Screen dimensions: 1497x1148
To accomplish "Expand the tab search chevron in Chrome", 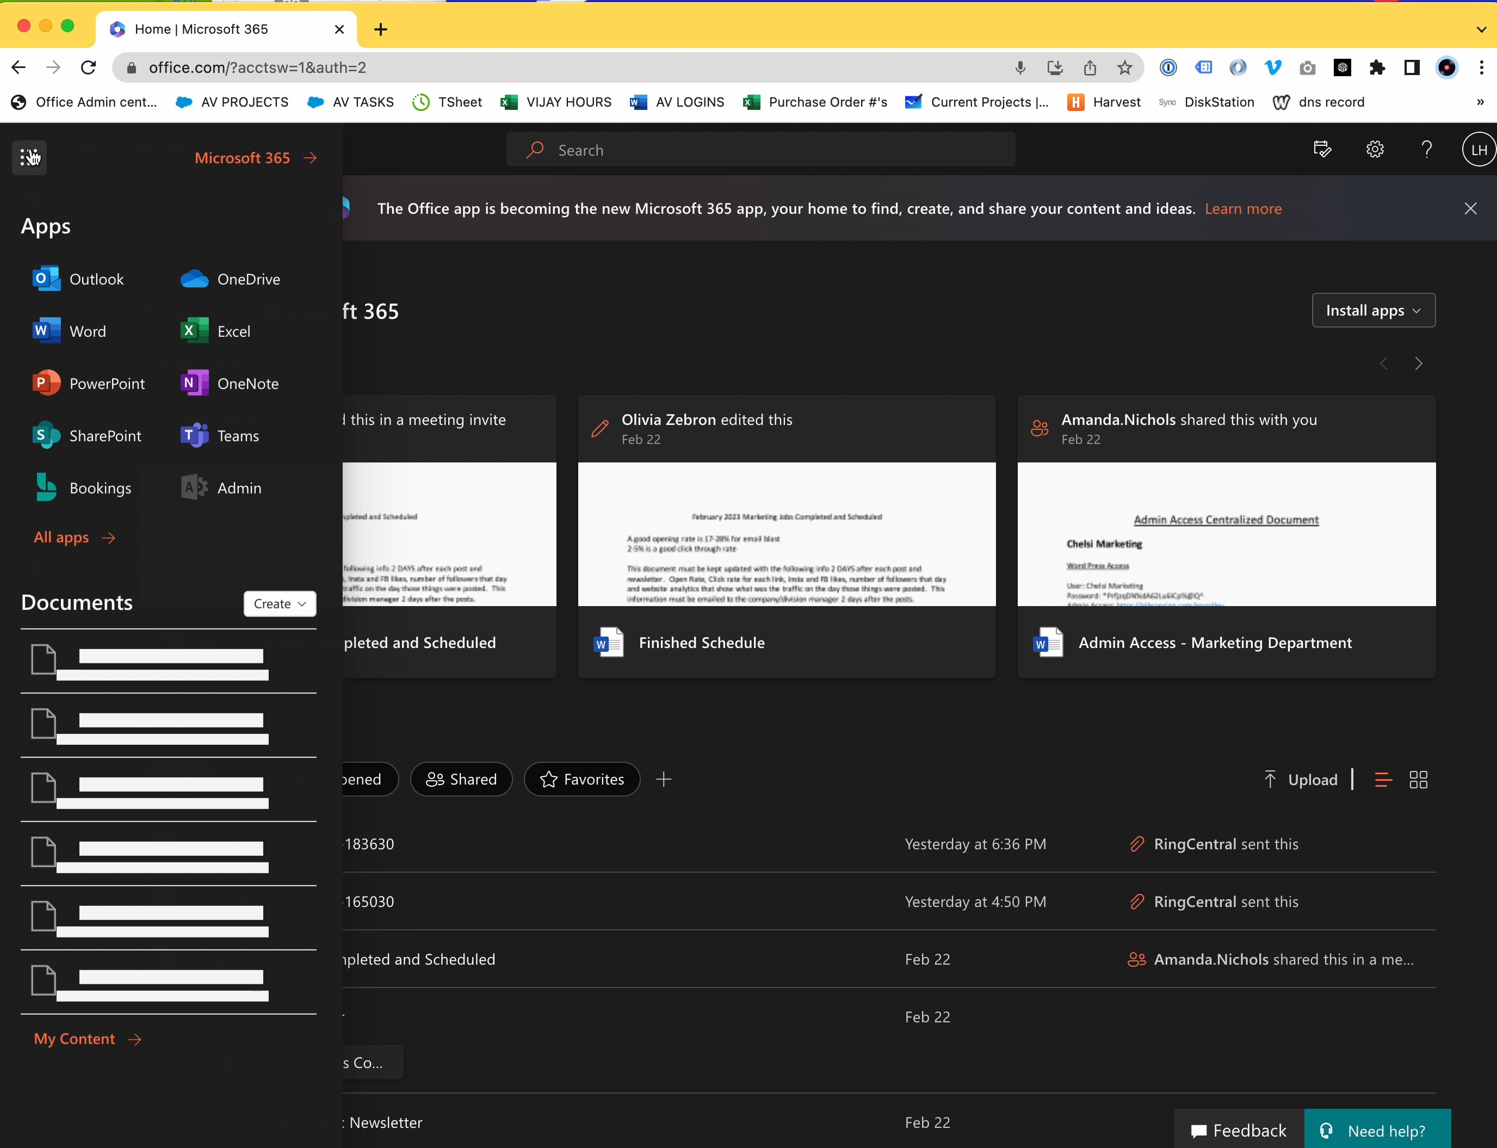I will click(1481, 29).
